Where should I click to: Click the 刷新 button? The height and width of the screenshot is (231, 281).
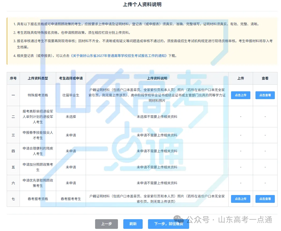tap(133, 224)
